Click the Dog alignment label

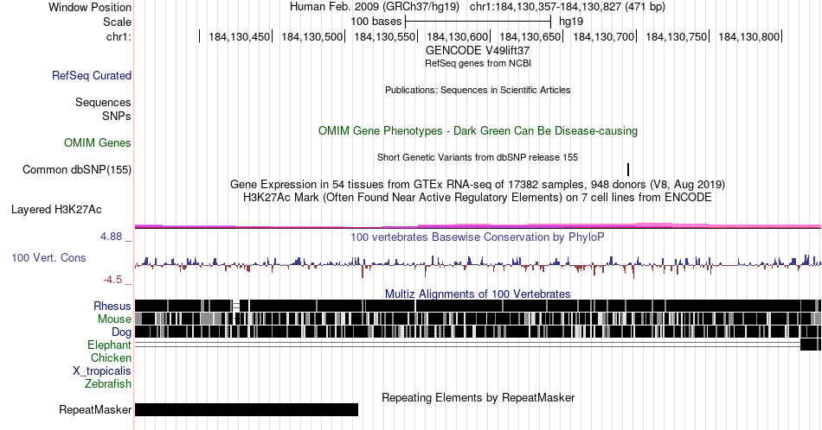121,332
